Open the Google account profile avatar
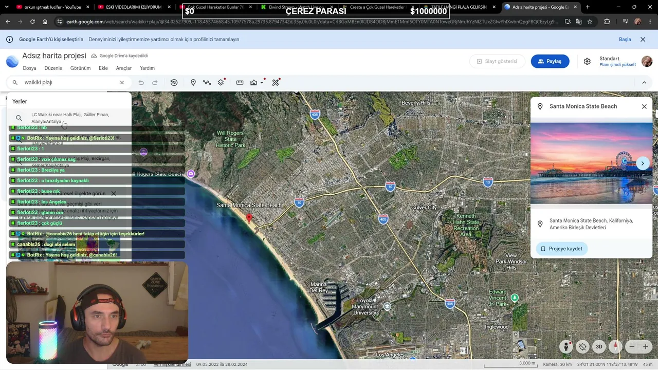 [647, 61]
